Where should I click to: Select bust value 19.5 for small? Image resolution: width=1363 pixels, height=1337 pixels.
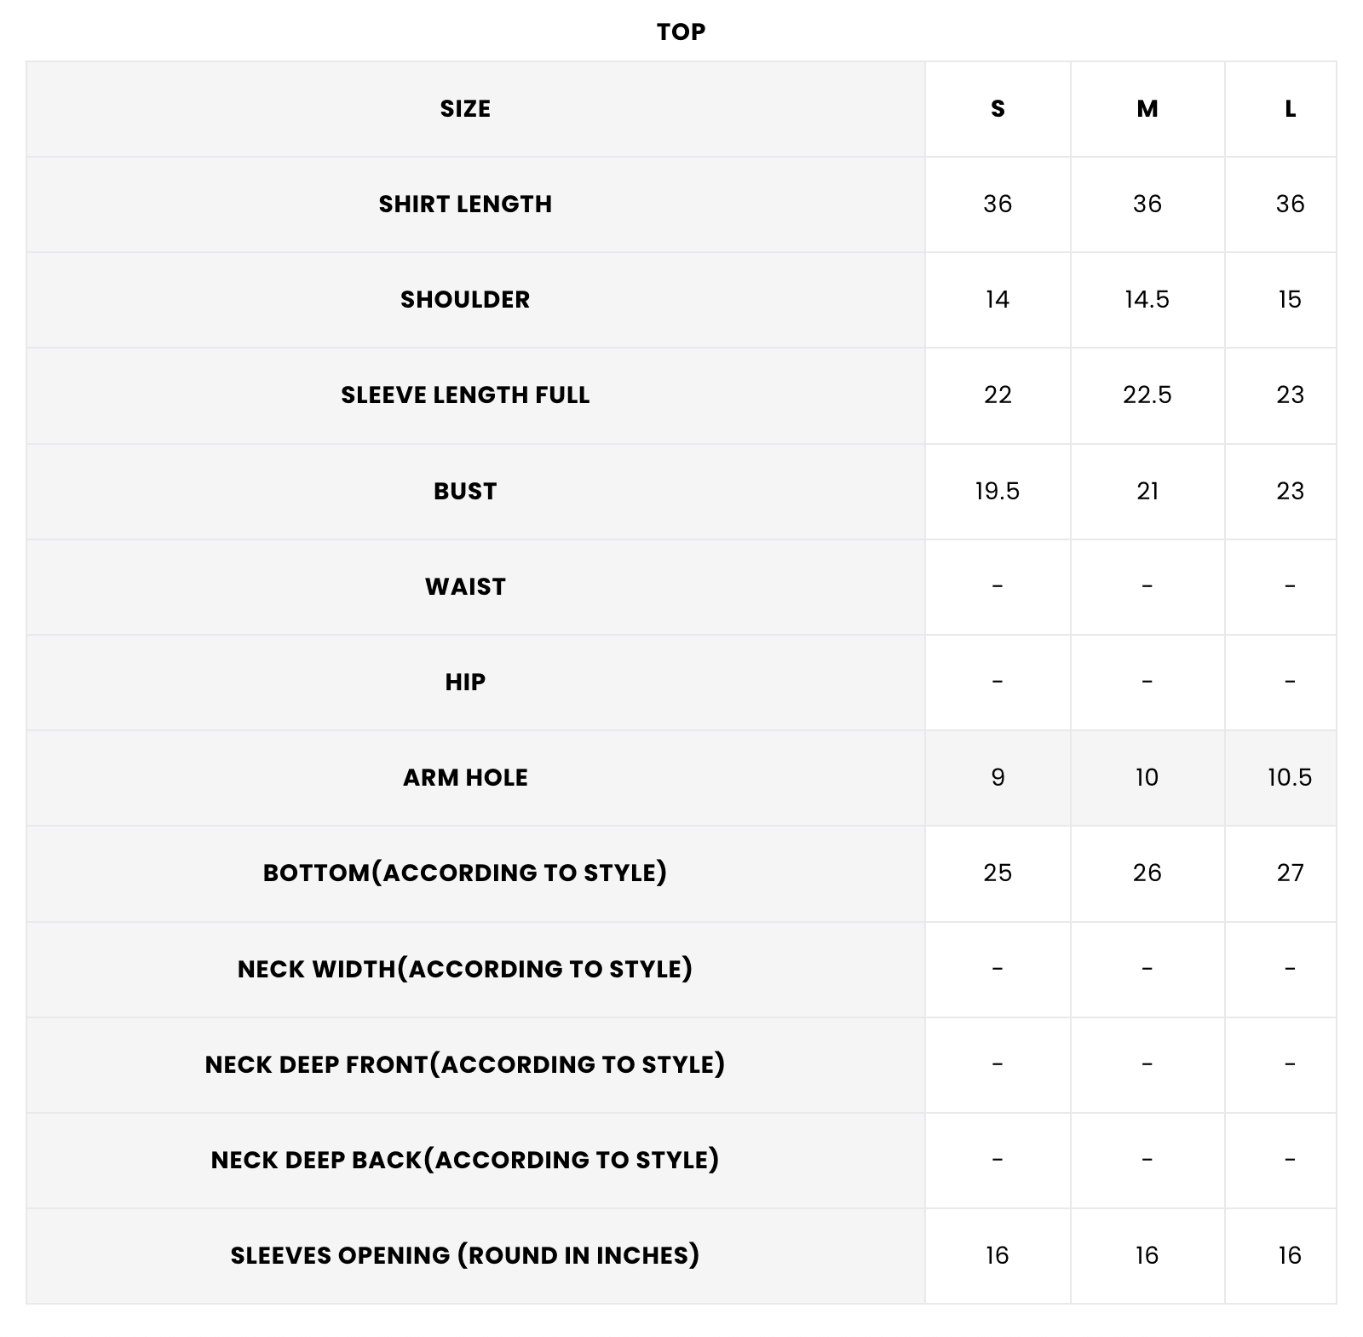(998, 491)
